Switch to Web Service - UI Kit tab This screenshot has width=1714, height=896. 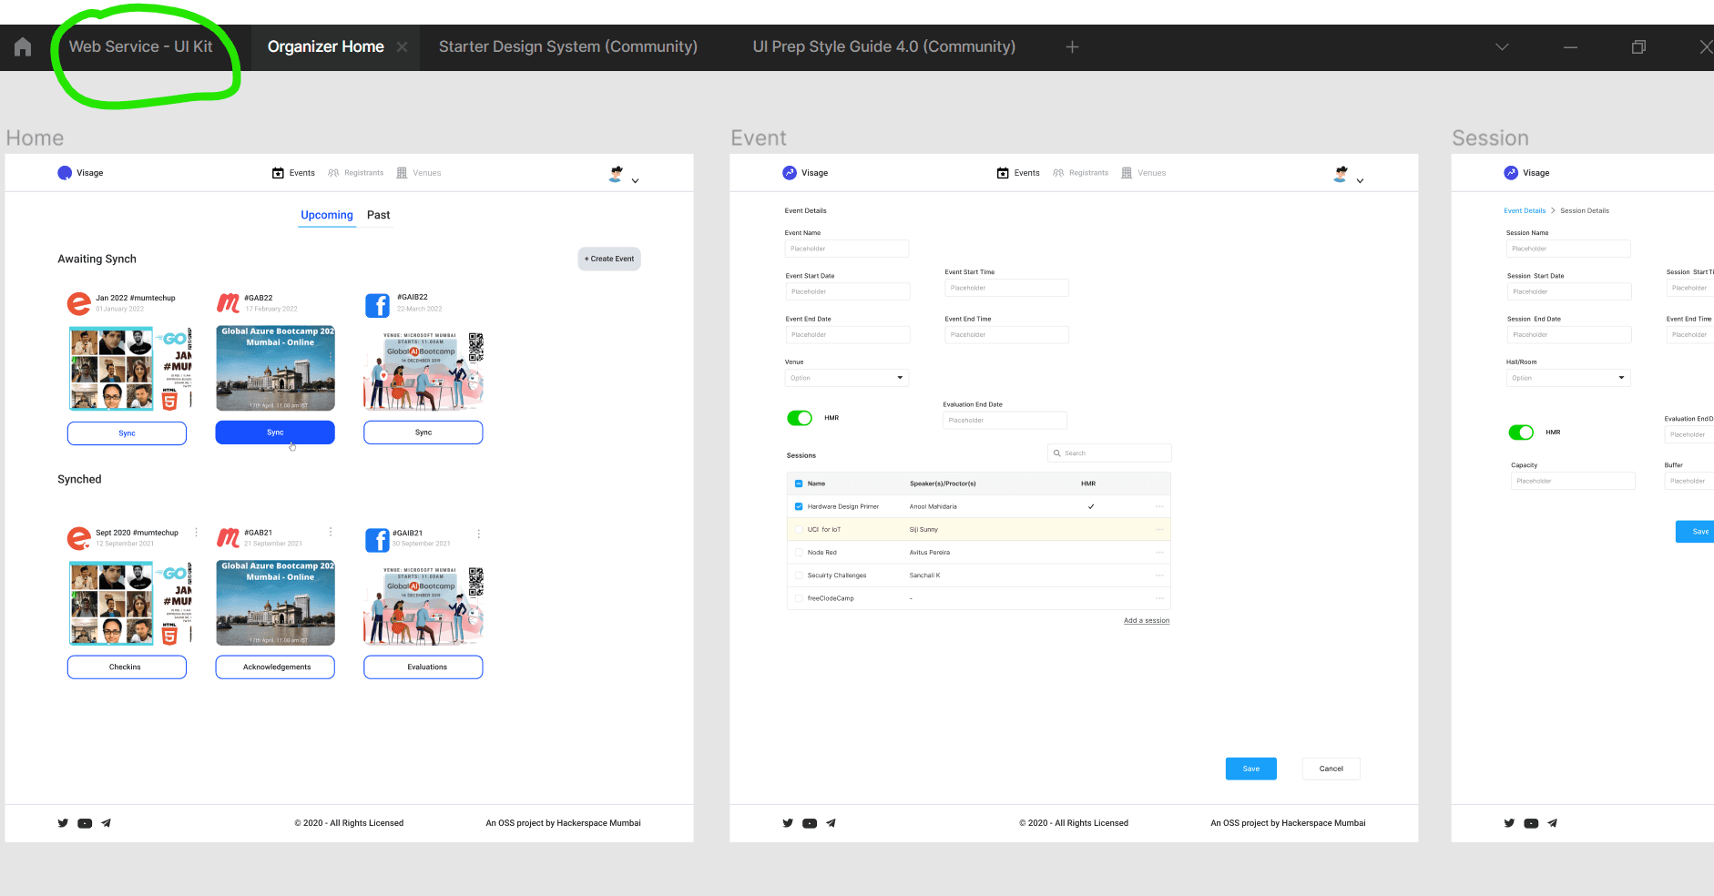pyautogui.click(x=140, y=47)
